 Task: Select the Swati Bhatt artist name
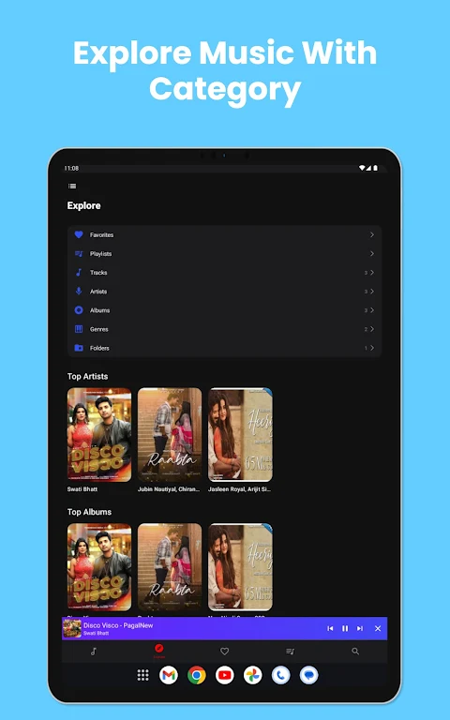(82, 489)
